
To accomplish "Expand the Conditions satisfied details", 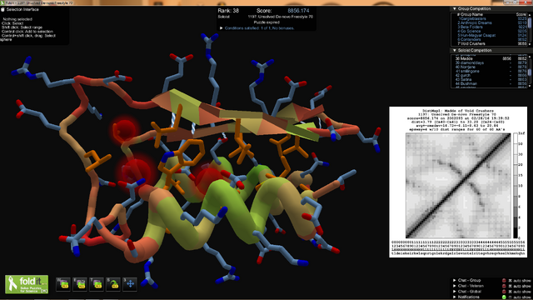I will pyautogui.click(x=222, y=28).
